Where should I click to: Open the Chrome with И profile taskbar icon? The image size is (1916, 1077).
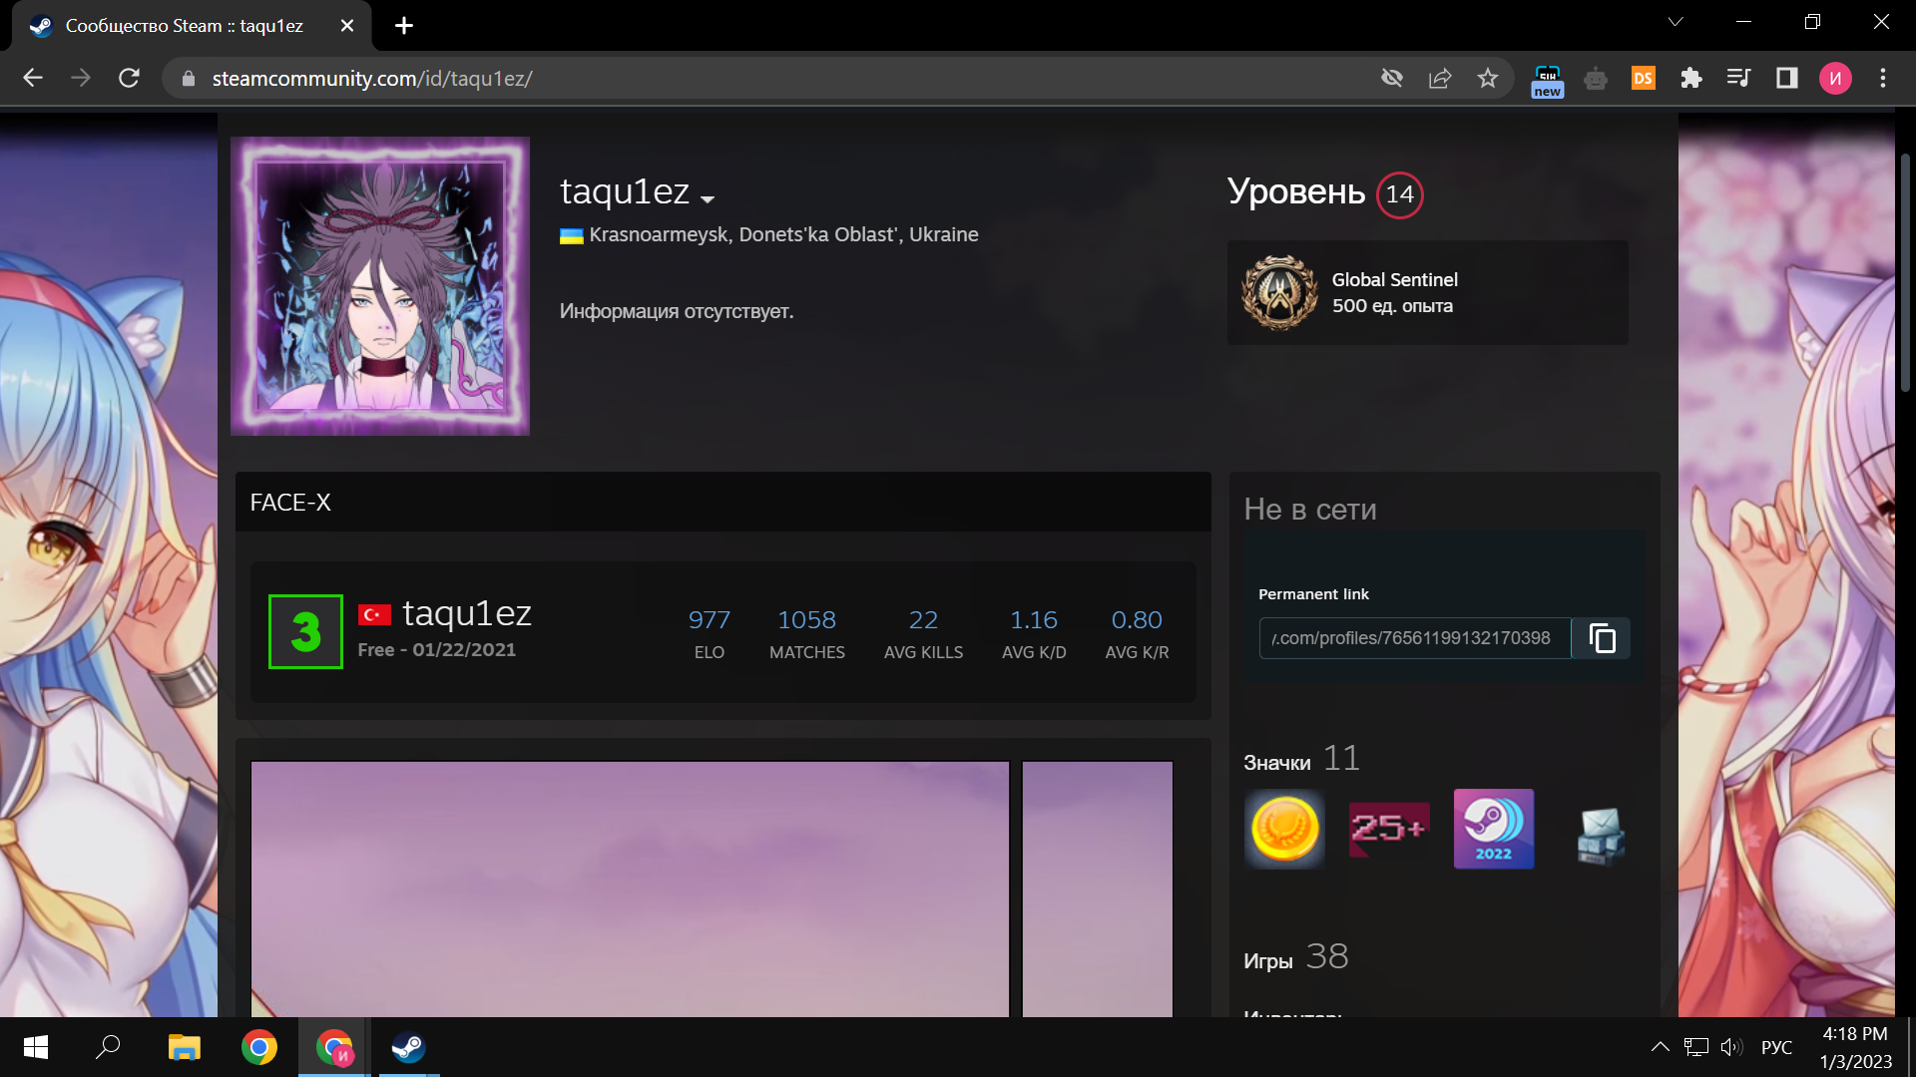[x=334, y=1047]
